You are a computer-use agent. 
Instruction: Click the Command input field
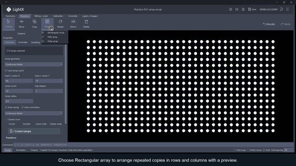pyautogui.click(x=153, y=145)
